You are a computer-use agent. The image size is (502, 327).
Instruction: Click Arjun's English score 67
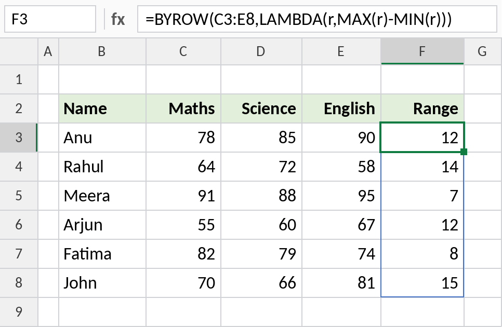click(x=341, y=225)
